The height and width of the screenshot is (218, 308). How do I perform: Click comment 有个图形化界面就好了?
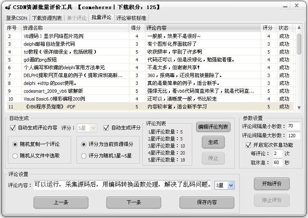point(172,44)
